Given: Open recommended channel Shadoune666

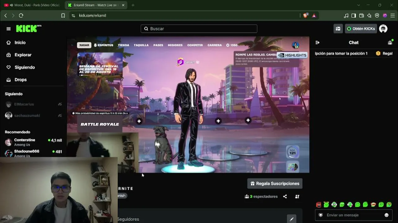Looking at the screenshot, I should [33, 153].
